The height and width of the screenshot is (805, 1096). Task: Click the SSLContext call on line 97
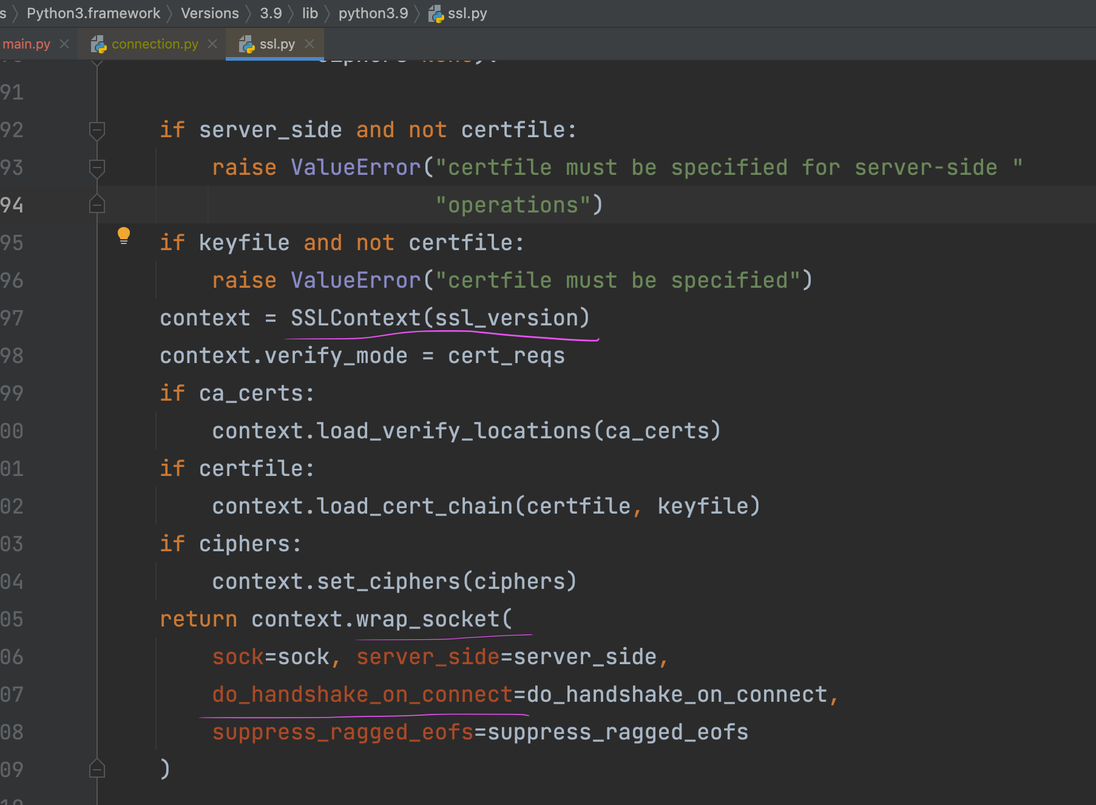click(x=356, y=318)
